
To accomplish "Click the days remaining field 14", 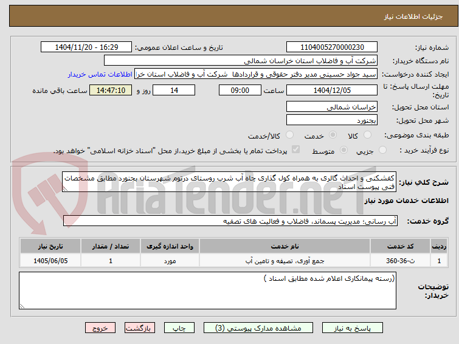I will [174, 90].
